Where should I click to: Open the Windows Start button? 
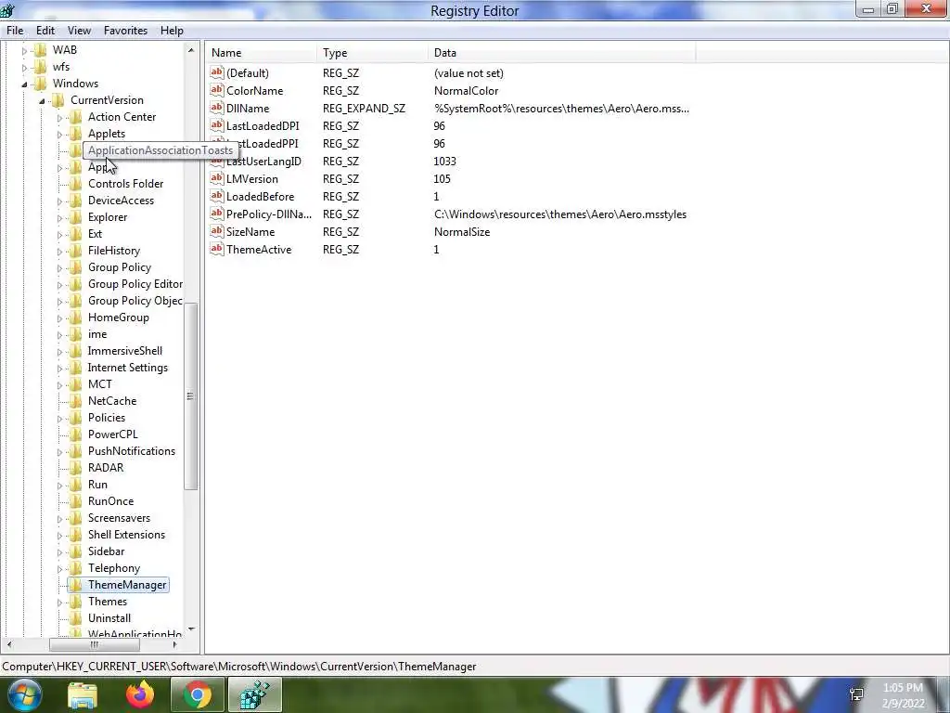click(23, 694)
